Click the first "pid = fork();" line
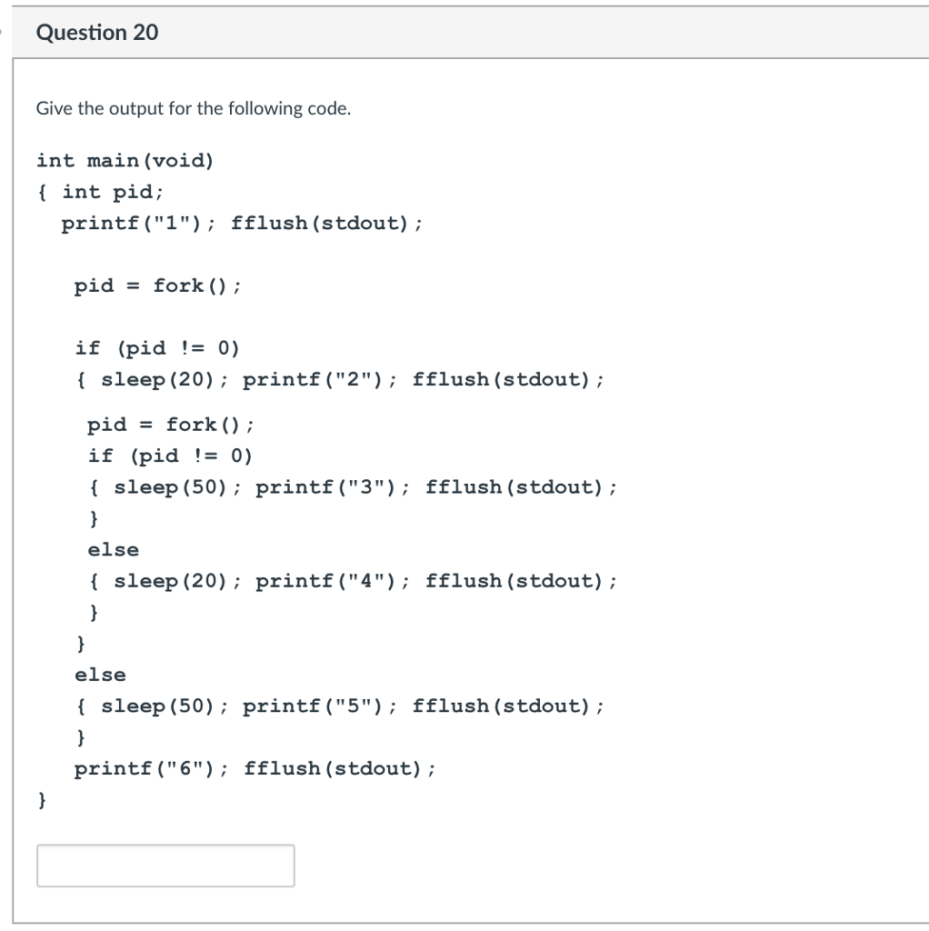Screen dimensions: 929x931 coord(158,286)
